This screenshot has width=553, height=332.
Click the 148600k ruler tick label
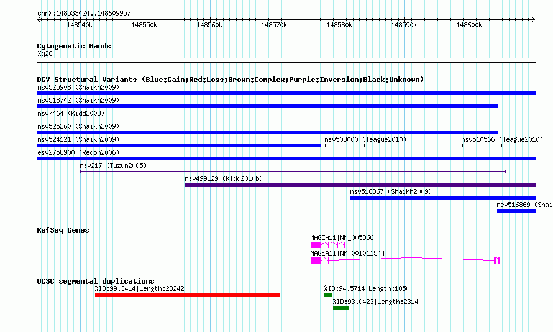[x=469, y=25]
